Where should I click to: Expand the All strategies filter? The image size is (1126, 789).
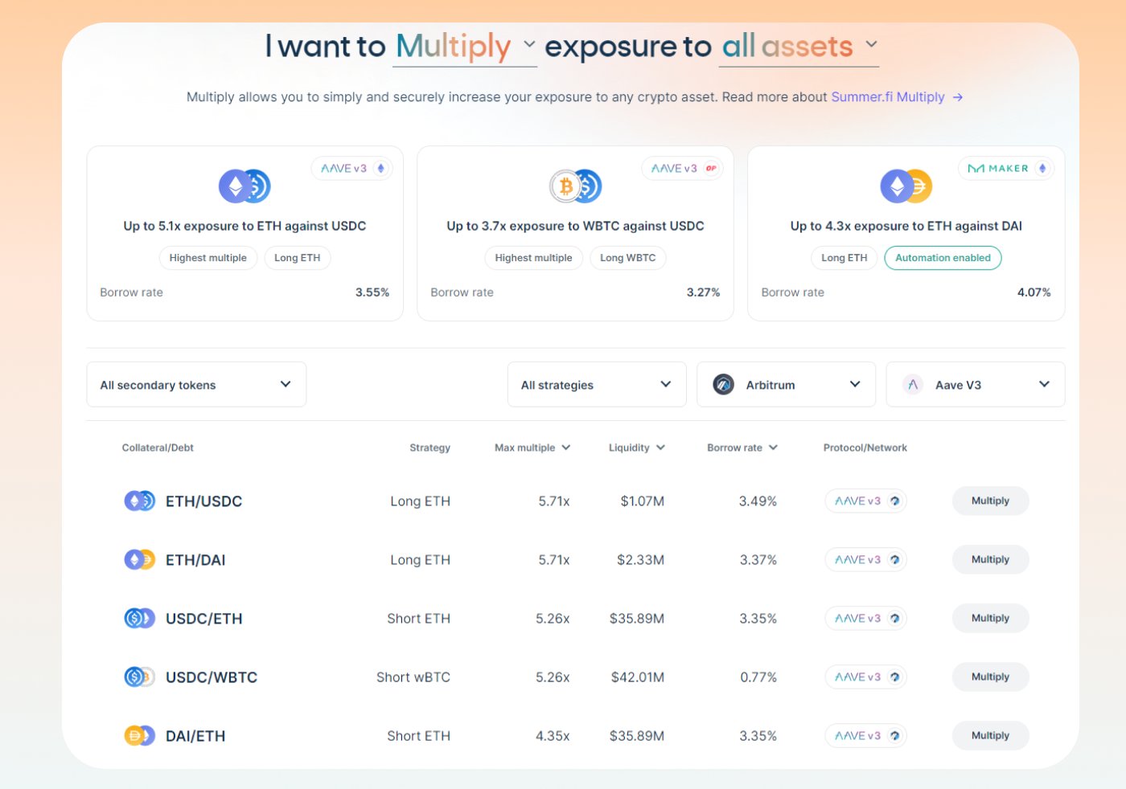pyautogui.click(x=597, y=385)
